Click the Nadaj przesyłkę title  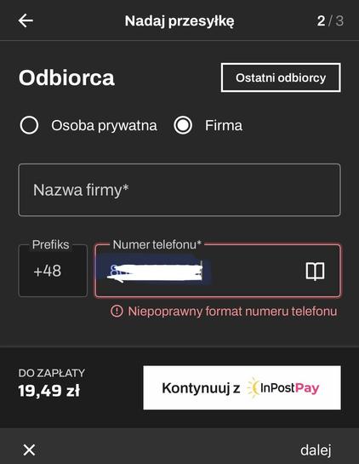coord(179,21)
